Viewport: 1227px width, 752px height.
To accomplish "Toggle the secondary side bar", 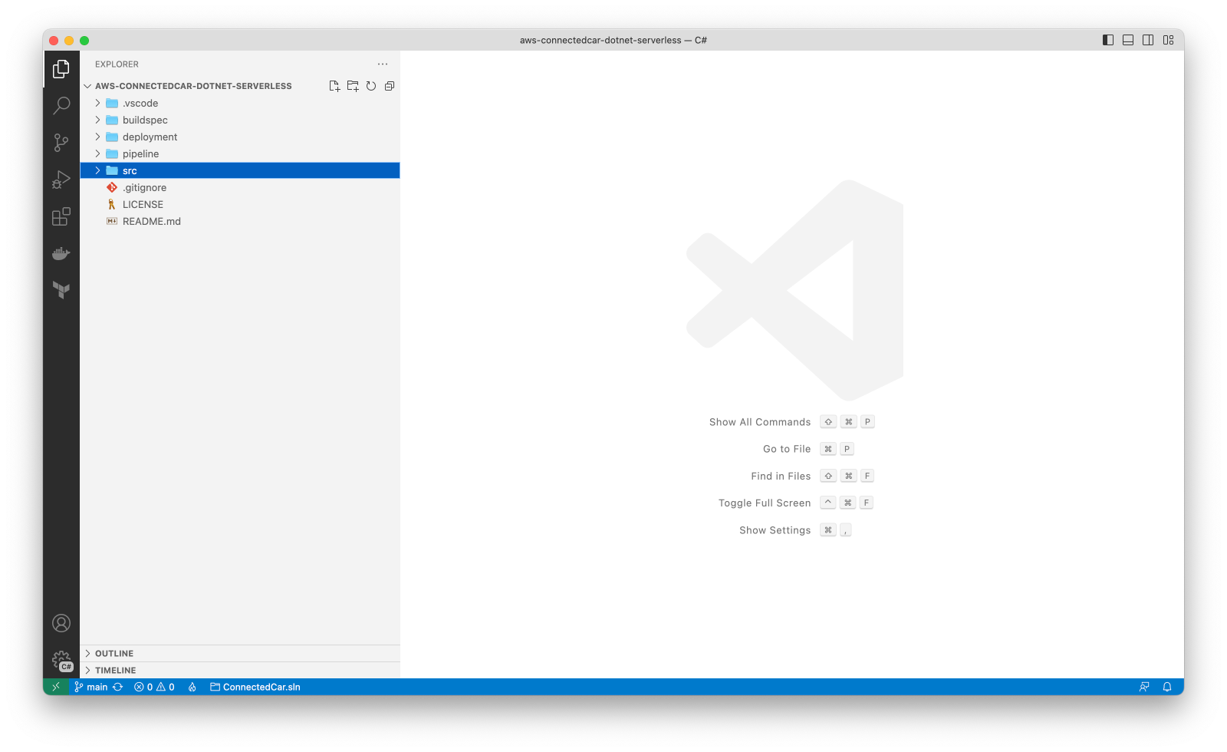I will 1148,40.
